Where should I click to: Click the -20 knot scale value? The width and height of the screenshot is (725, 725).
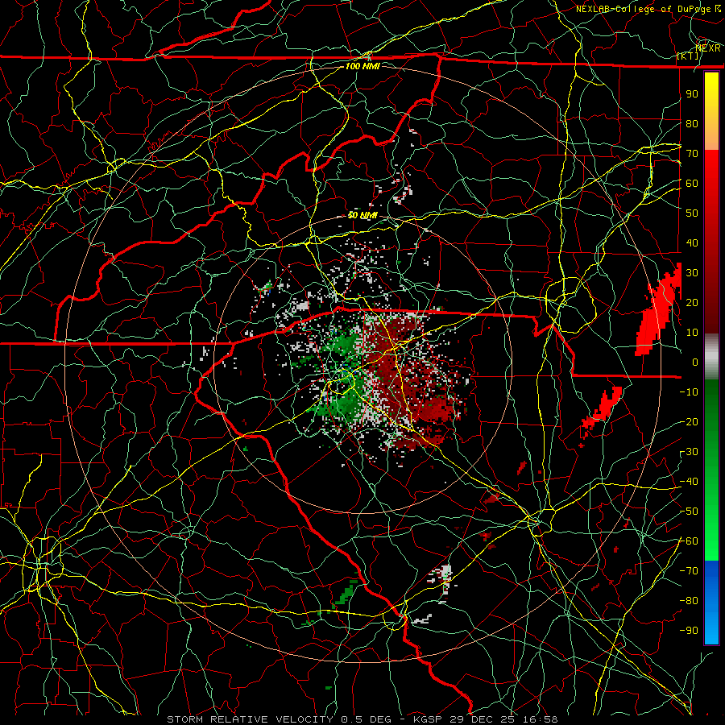(x=689, y=421)
